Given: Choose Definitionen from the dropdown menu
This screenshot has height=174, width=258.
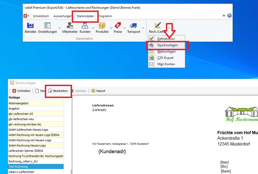Looking at the screenshot, I should (166, 39).
